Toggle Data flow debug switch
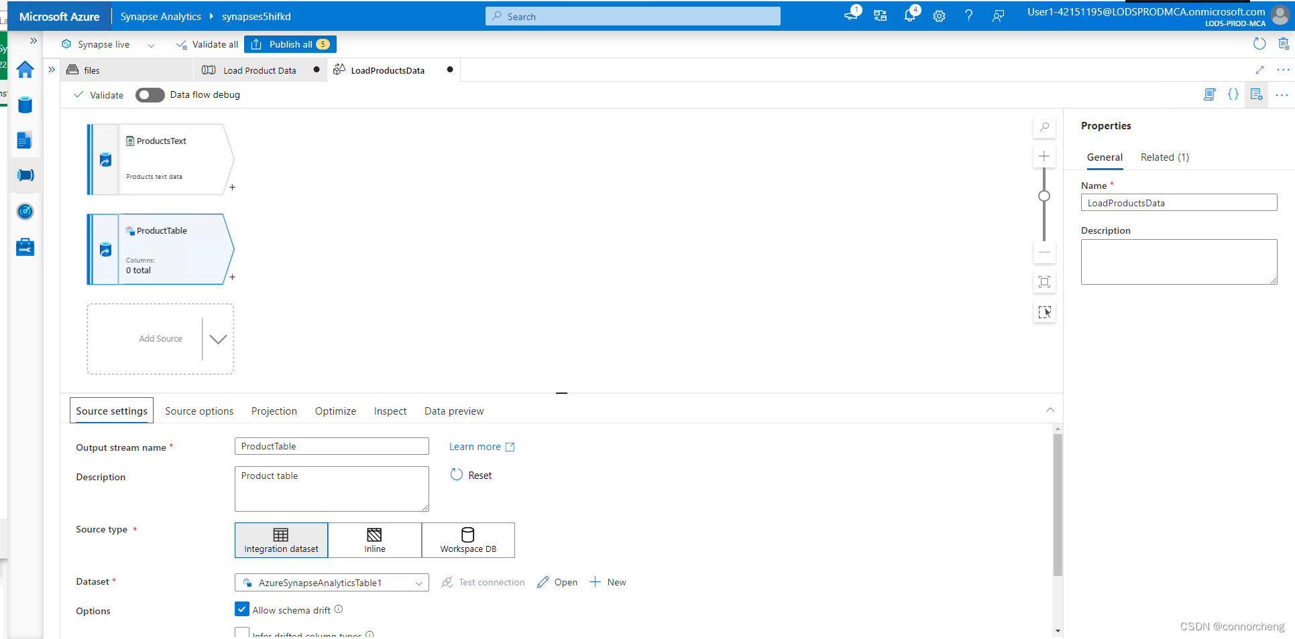Screen dimensions: 1295x639 pyautogui.click(x=150, y=95)
